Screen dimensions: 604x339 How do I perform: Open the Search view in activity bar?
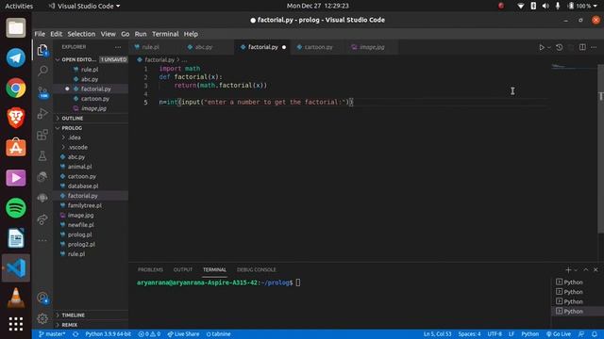pyautogui.click(x=42, y=71)
